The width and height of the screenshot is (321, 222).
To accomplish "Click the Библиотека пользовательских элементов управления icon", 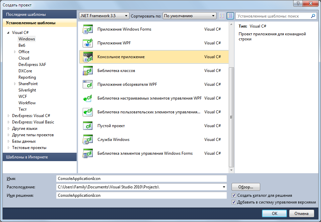I will 88,112.
